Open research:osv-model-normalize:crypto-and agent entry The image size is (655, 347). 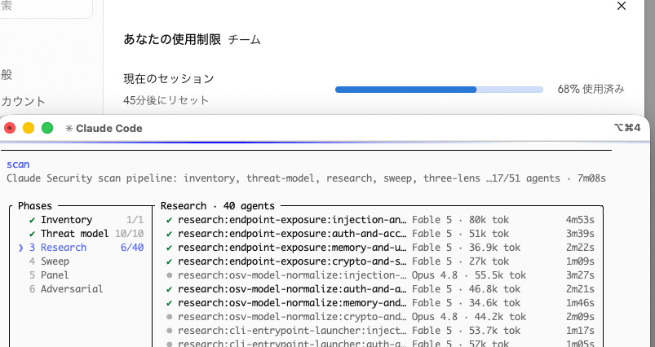click(380, 317)
